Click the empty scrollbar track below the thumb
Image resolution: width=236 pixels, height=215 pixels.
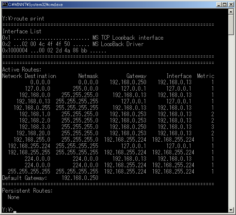coord(231,124)
